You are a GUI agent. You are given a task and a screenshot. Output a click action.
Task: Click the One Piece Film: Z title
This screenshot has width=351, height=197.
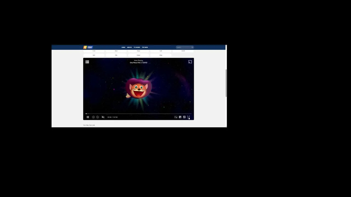coord(138,63)
